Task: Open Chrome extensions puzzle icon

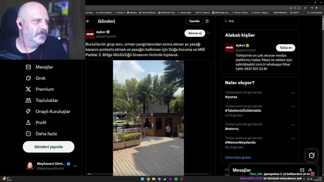Action: click(x=305, y=8)
